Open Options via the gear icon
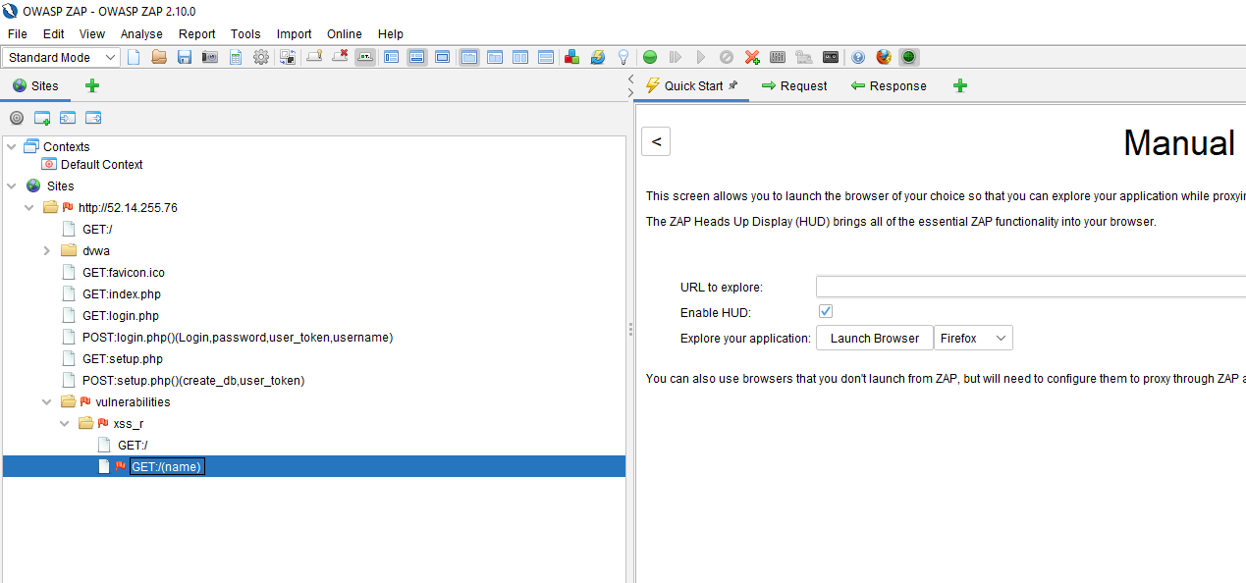The width and height of the screenshot is (1246, 583). [x=261, y=58]
